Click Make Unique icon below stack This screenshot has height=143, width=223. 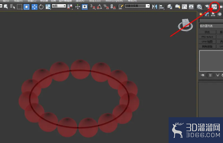point(218,75)
